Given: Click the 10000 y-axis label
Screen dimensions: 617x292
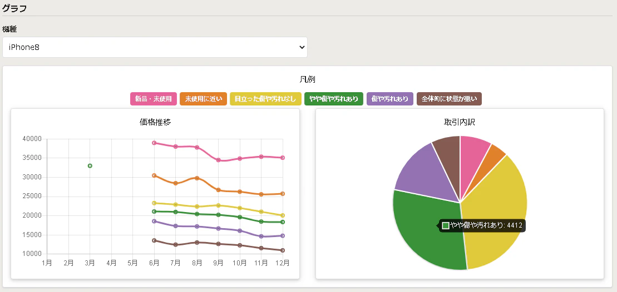Looking at the screenshot, I should click(x=33, y=254).
